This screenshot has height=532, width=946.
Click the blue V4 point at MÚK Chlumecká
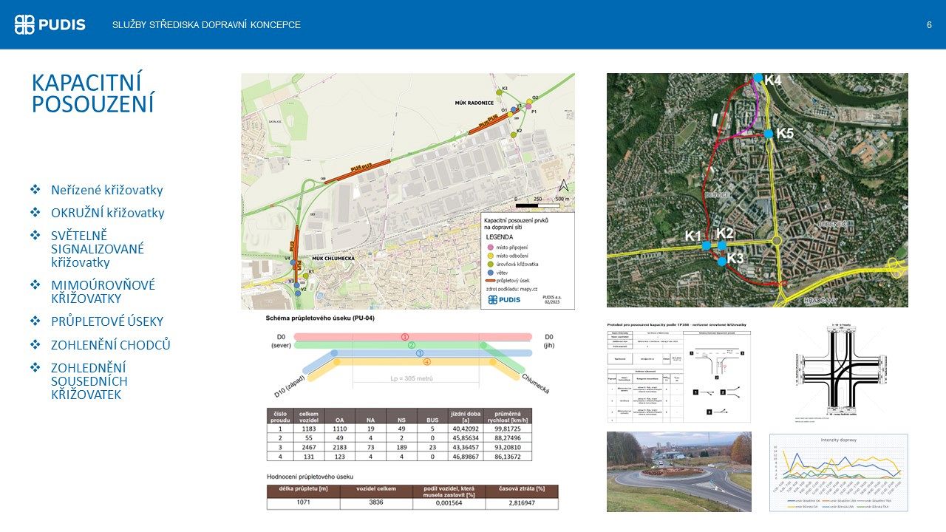pyautogui.click(x=293, y=263)
